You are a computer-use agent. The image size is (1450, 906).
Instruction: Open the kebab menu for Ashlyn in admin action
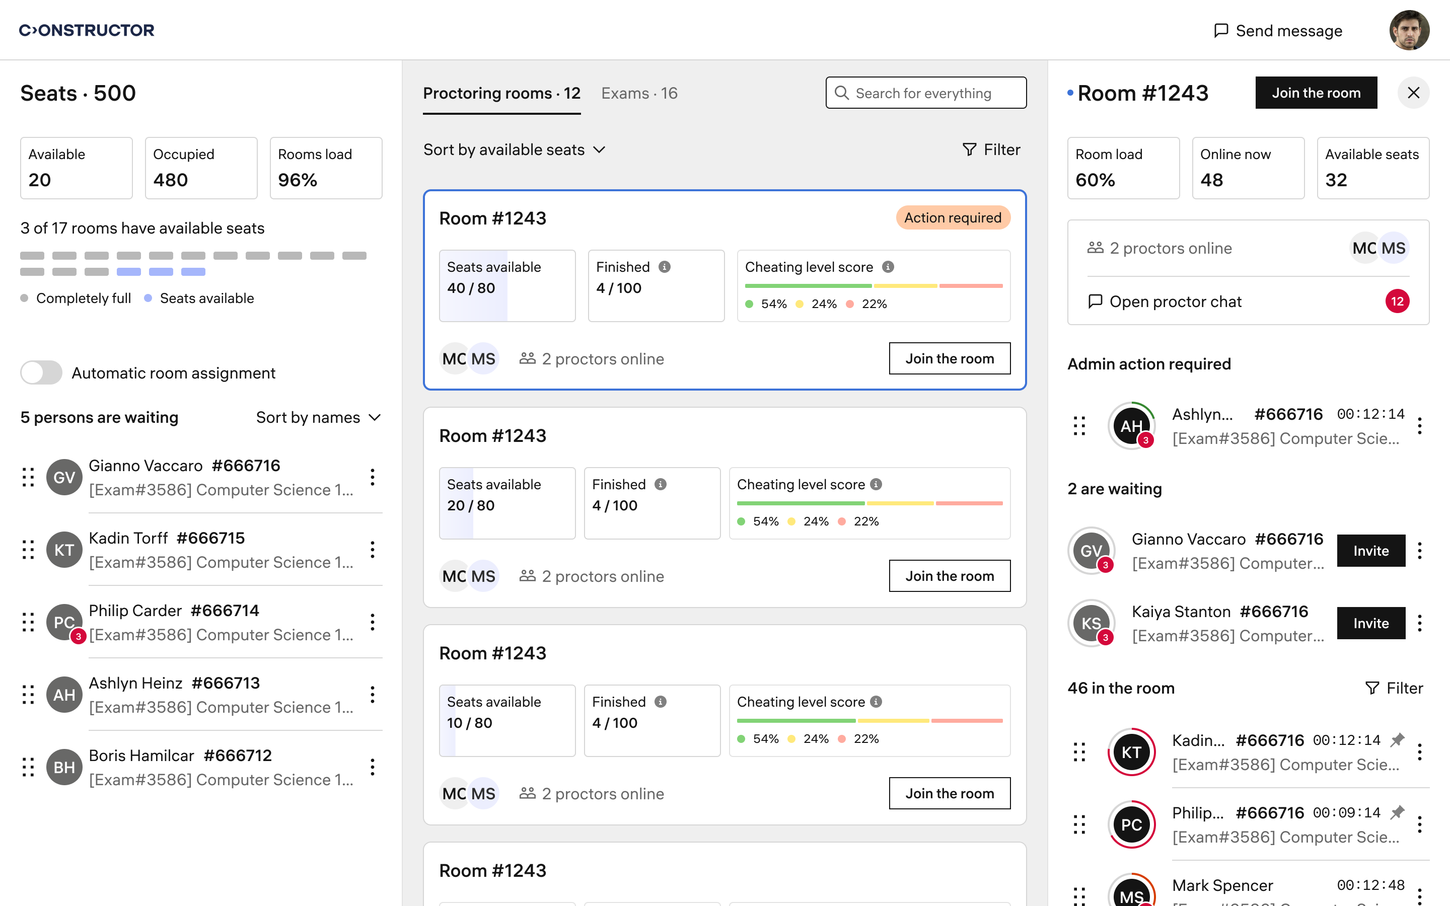[1419, 426]
